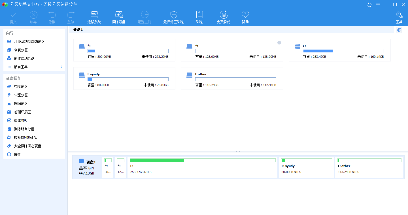The image size is (408, 215).
Task: Click the 硬盘1 header label
Action: coord(78,29)
